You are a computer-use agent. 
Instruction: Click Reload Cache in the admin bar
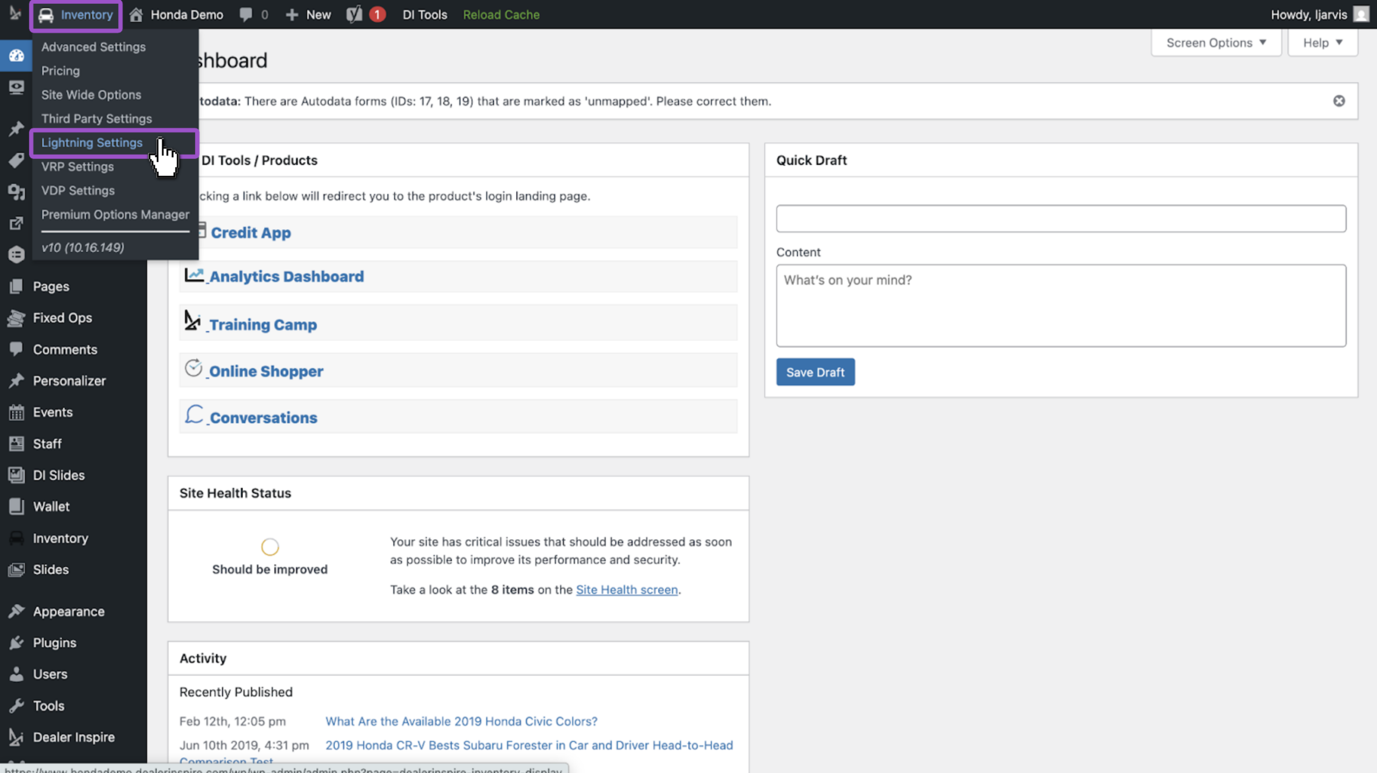[501, 15]
